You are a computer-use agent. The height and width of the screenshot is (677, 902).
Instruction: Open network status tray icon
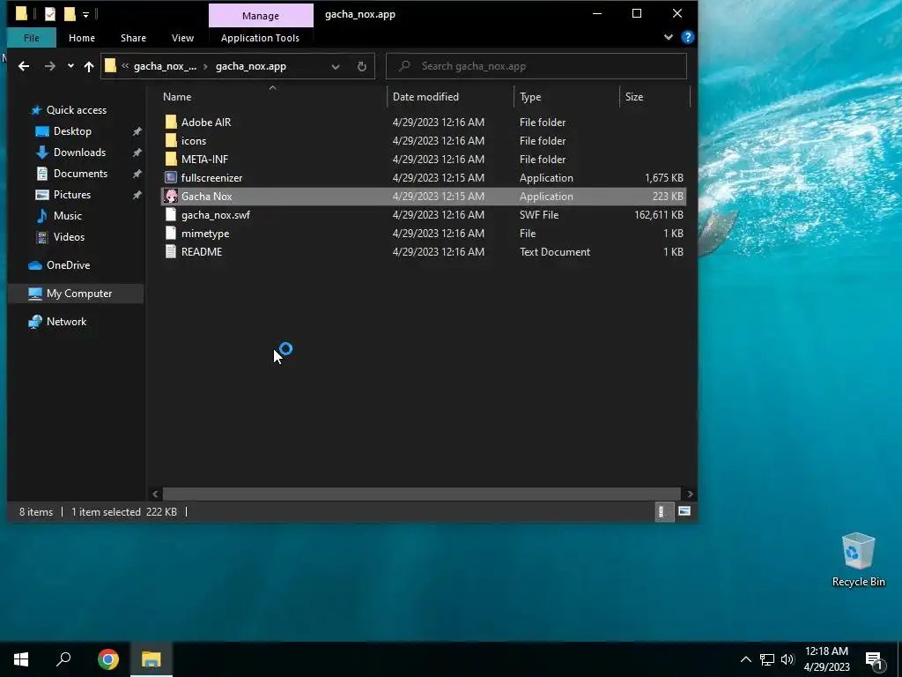[x=767, y=659]
